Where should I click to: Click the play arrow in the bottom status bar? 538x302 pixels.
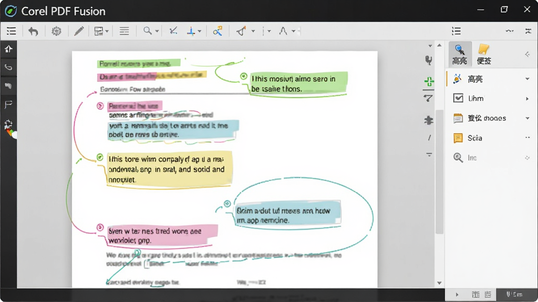pos(457,295)
